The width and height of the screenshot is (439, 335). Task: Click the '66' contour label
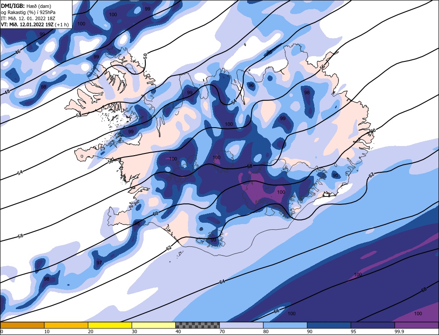276,311
